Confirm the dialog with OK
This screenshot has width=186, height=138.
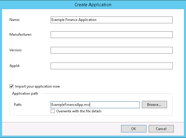point(134,129)
